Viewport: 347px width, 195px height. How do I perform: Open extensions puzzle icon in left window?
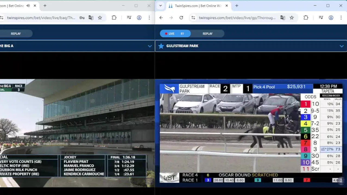(x=114, y=18)
